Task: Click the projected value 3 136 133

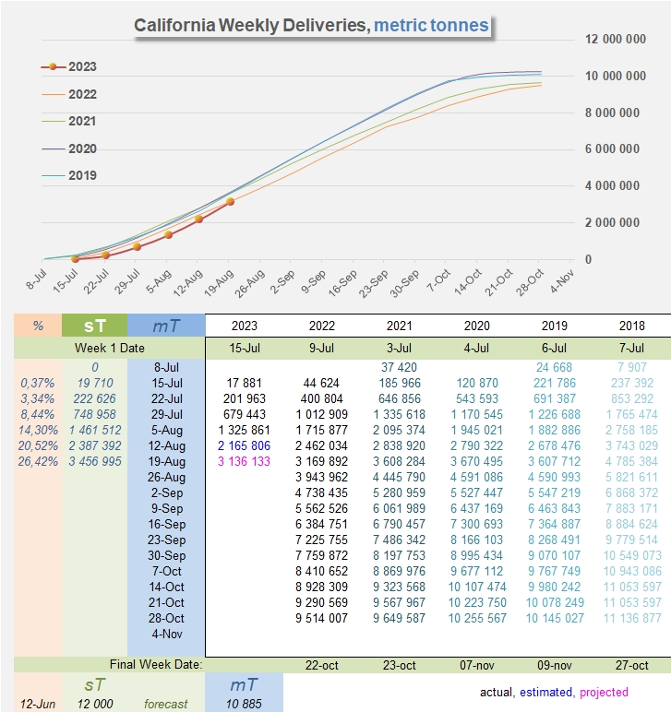Action: point(245,461)
